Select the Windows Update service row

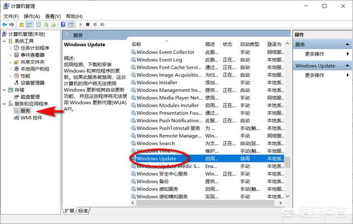(x=207, y=159)
